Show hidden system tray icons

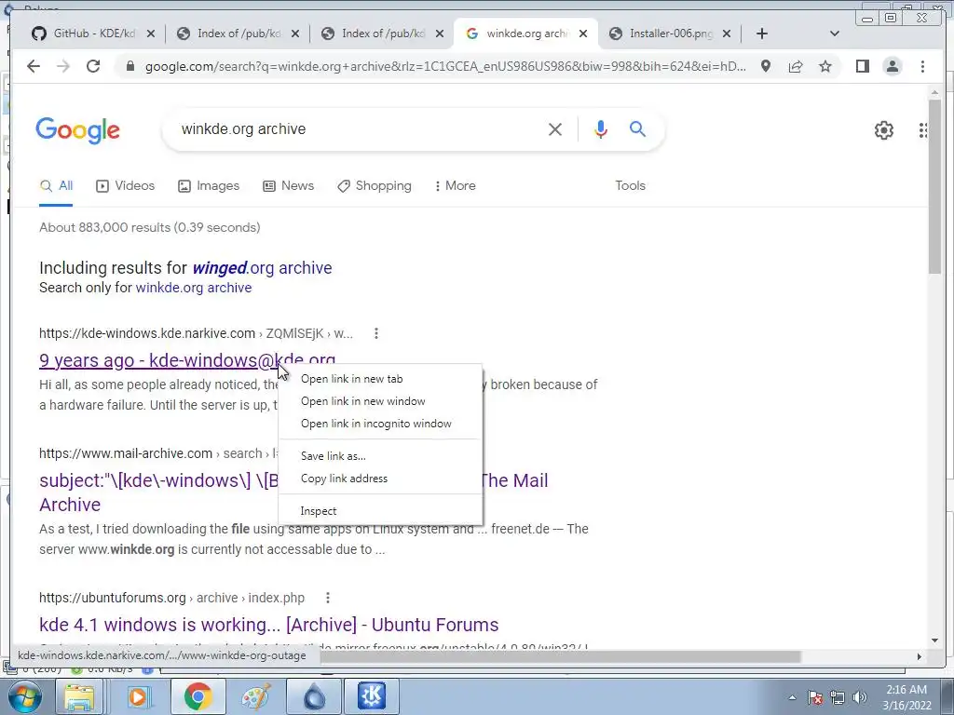pos(792,697)
